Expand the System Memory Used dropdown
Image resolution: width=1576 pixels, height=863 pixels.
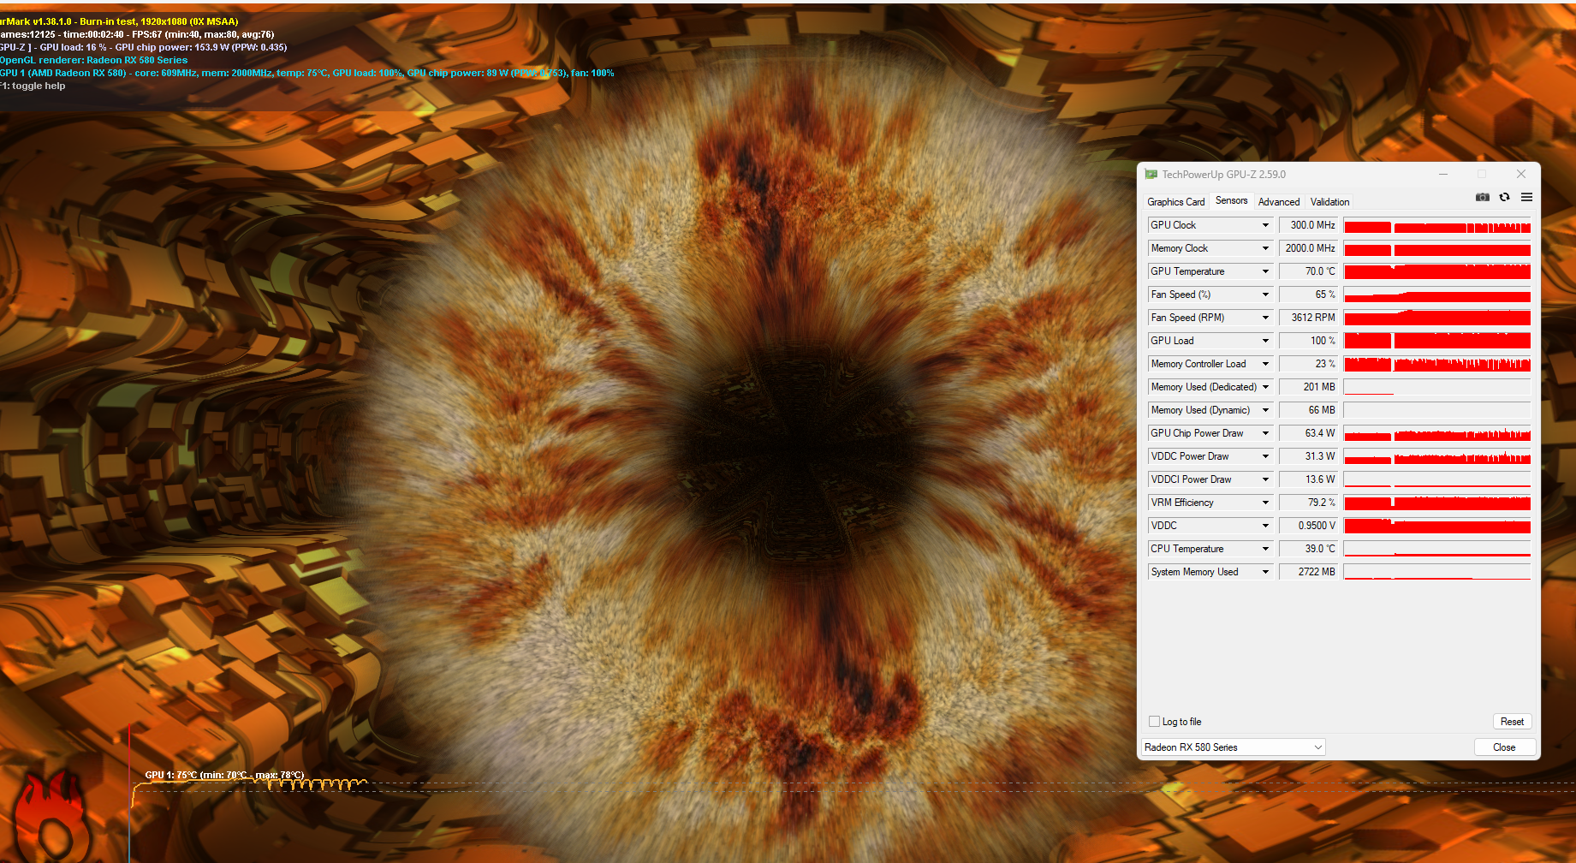point(1265,572)
